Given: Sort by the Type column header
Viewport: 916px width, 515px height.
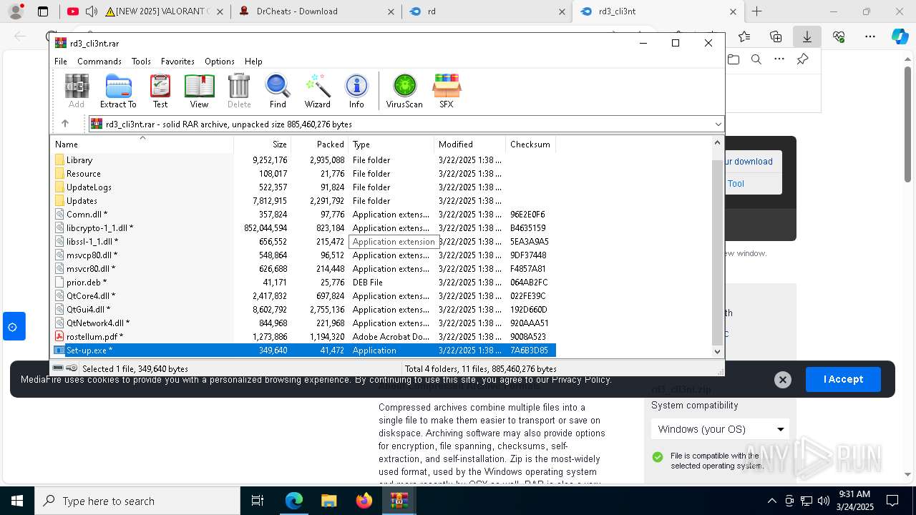Looking at the screenshot, I should pos(391,144).
